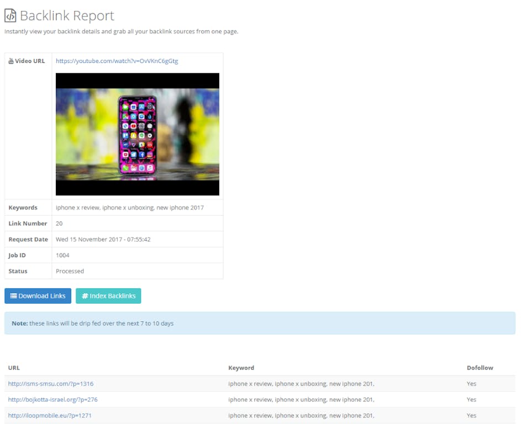521x424 pixels.
Task: Click the Keyword column header
Action: click(x=241, y=368)
